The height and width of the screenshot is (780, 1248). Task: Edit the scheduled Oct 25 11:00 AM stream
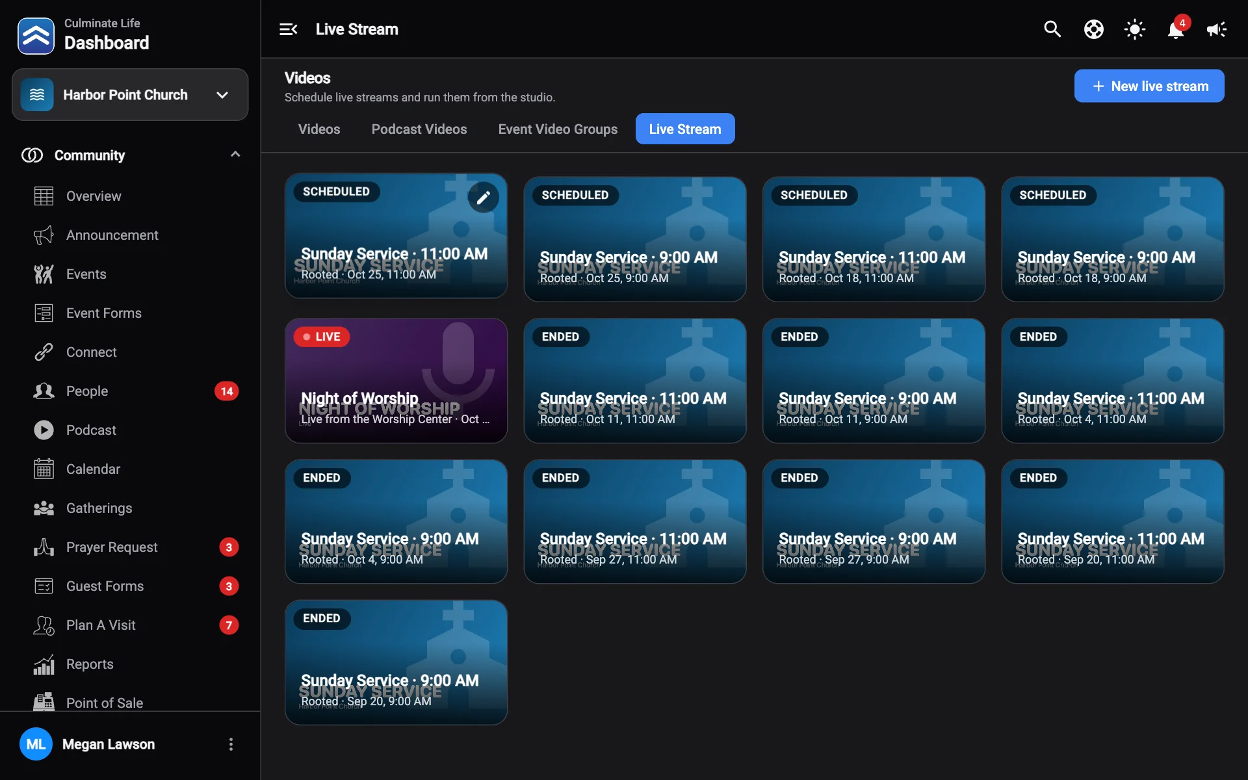[x=483, y=197]
